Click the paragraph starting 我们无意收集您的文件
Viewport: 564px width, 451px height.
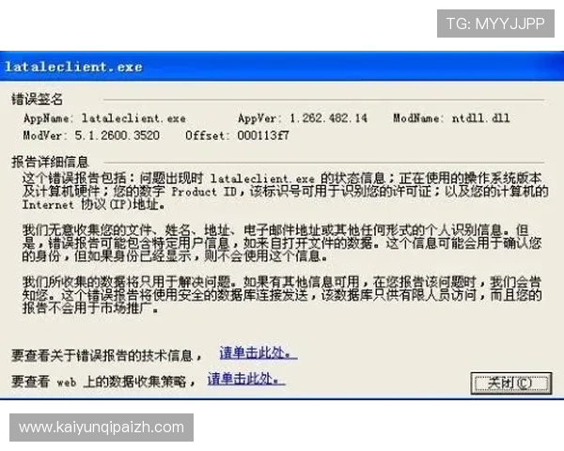tap(282, 243)
